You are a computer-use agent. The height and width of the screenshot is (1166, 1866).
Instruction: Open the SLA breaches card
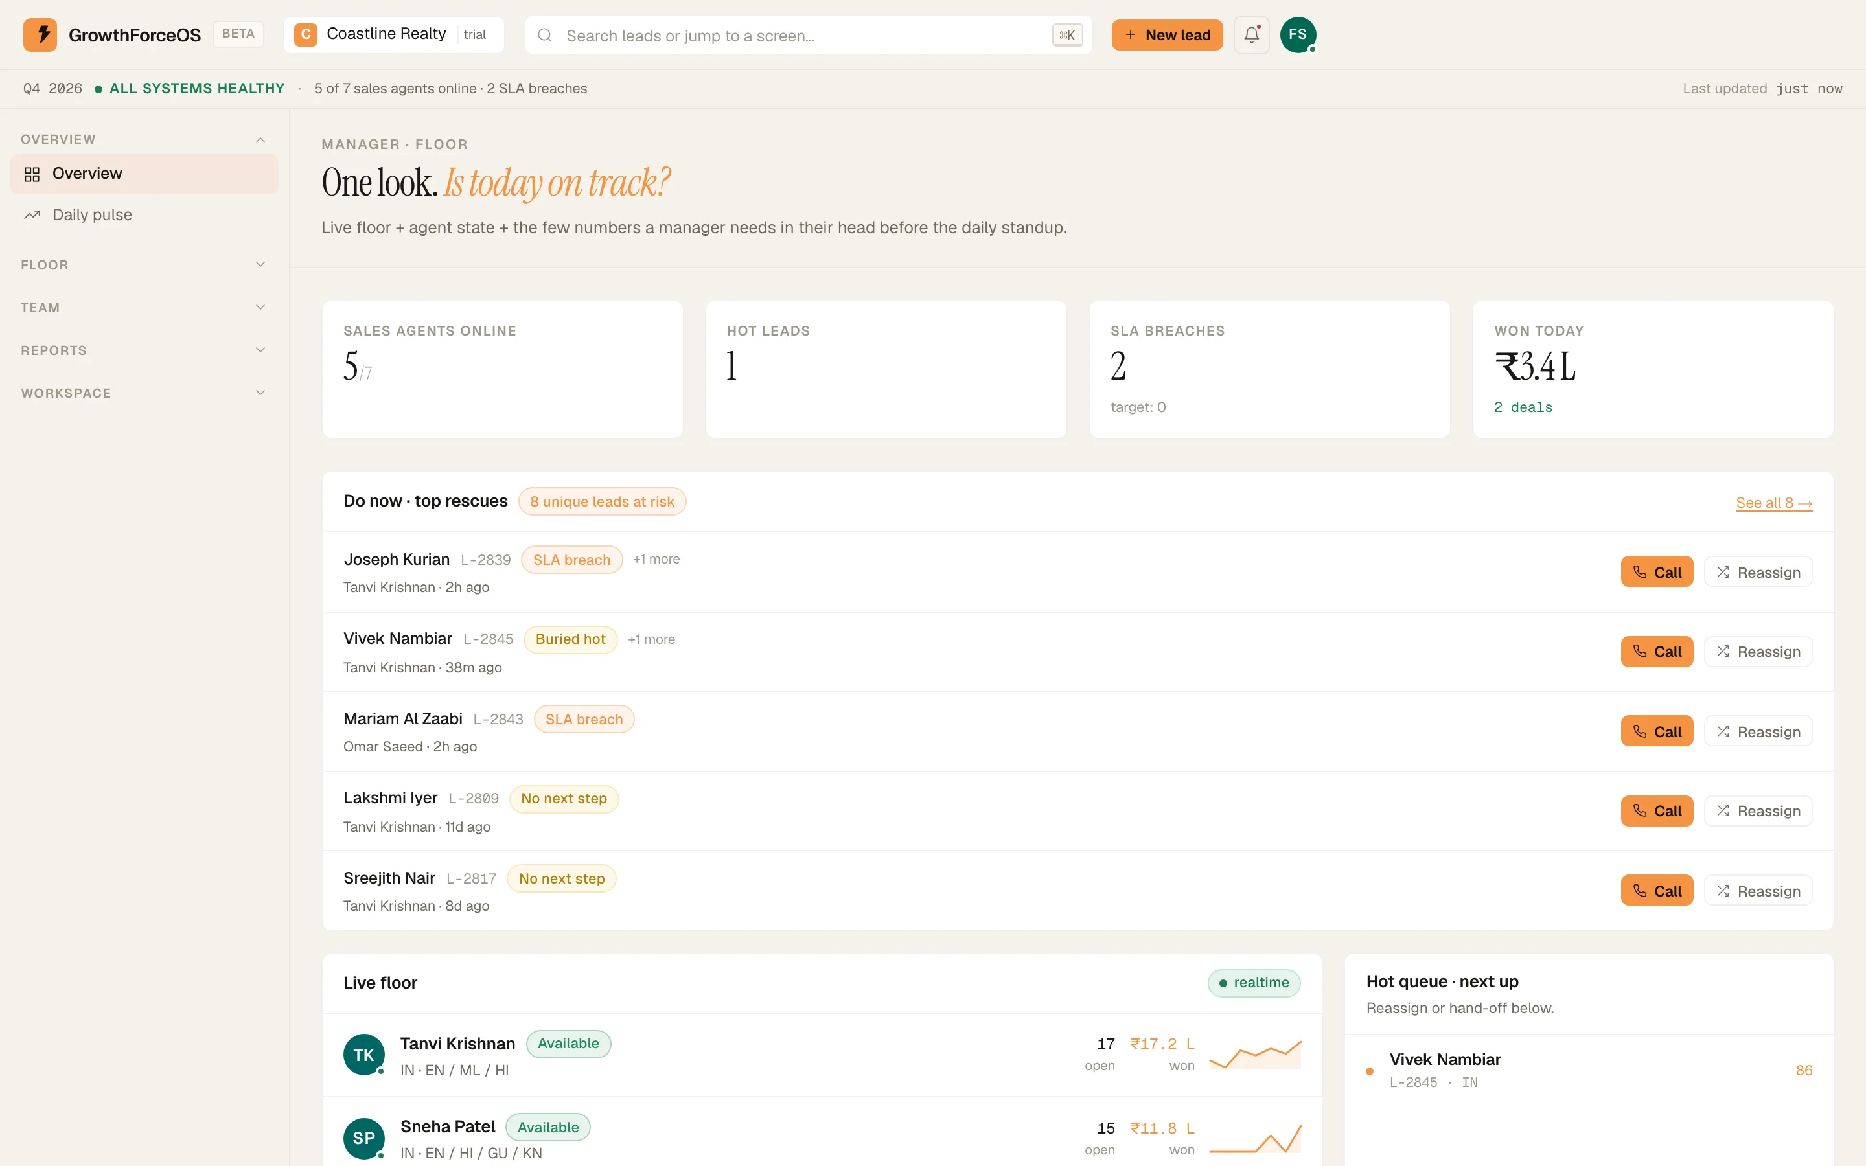(x=1269, y=369)
